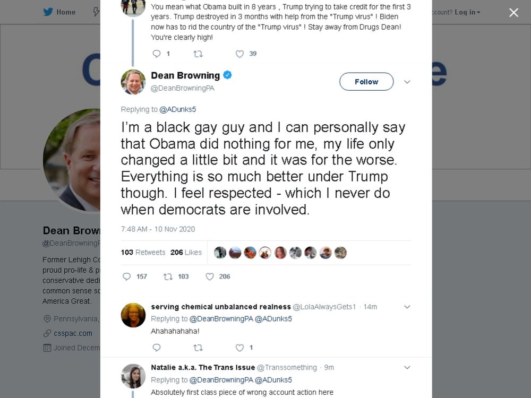Retweet Lola's reply using the retweet toggle

click(198, 348)
